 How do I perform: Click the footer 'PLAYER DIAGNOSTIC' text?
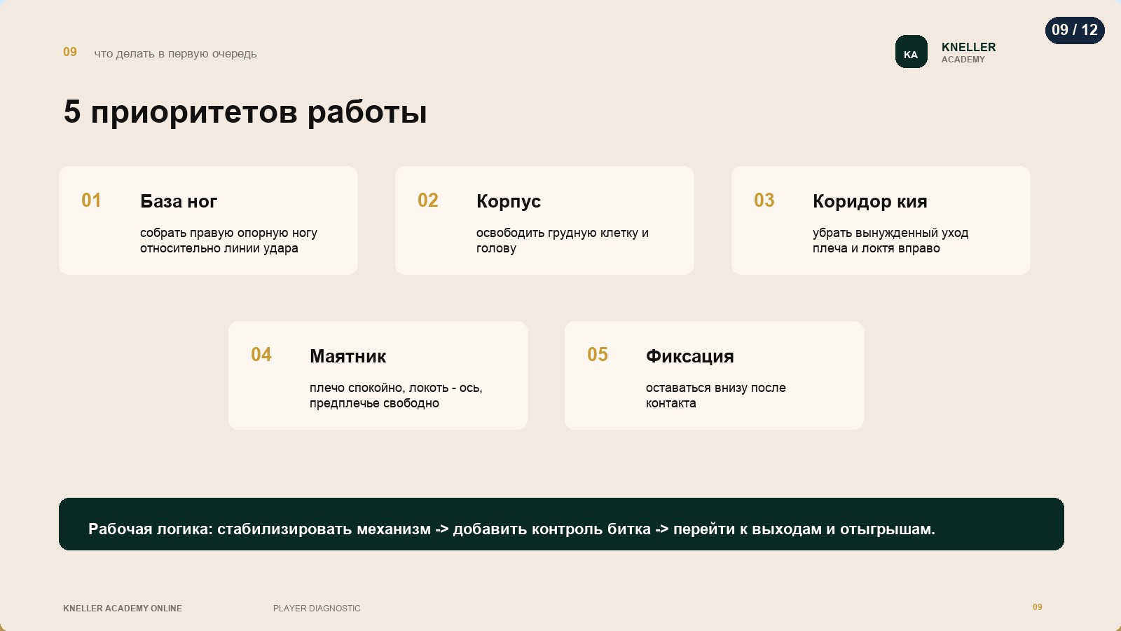(317, 609)
